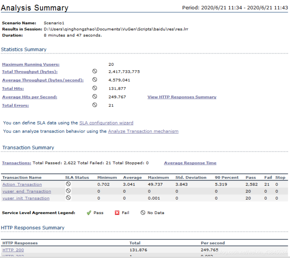
Task: Click the duration value 8 minutes and 47 seconds
Action: 73,35
